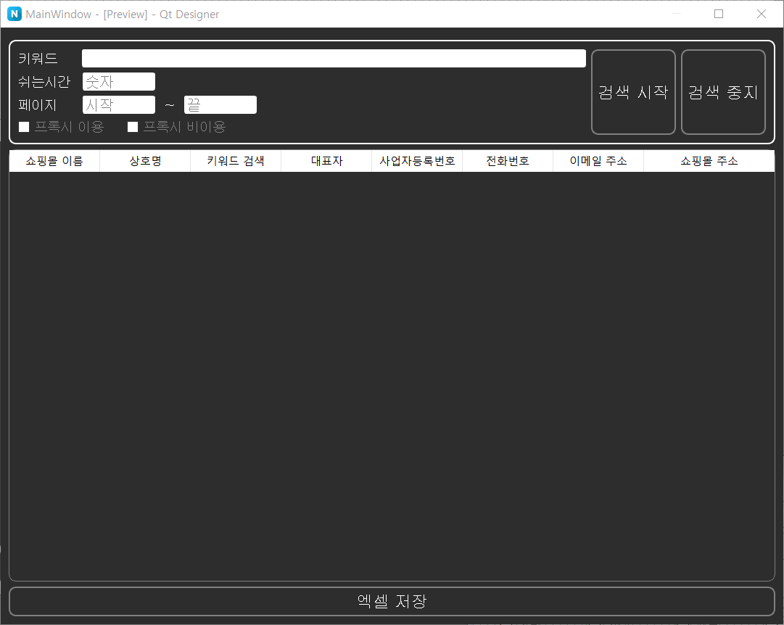
Task: Click the 페이지 끝 input field
Action: coord(220,105)
